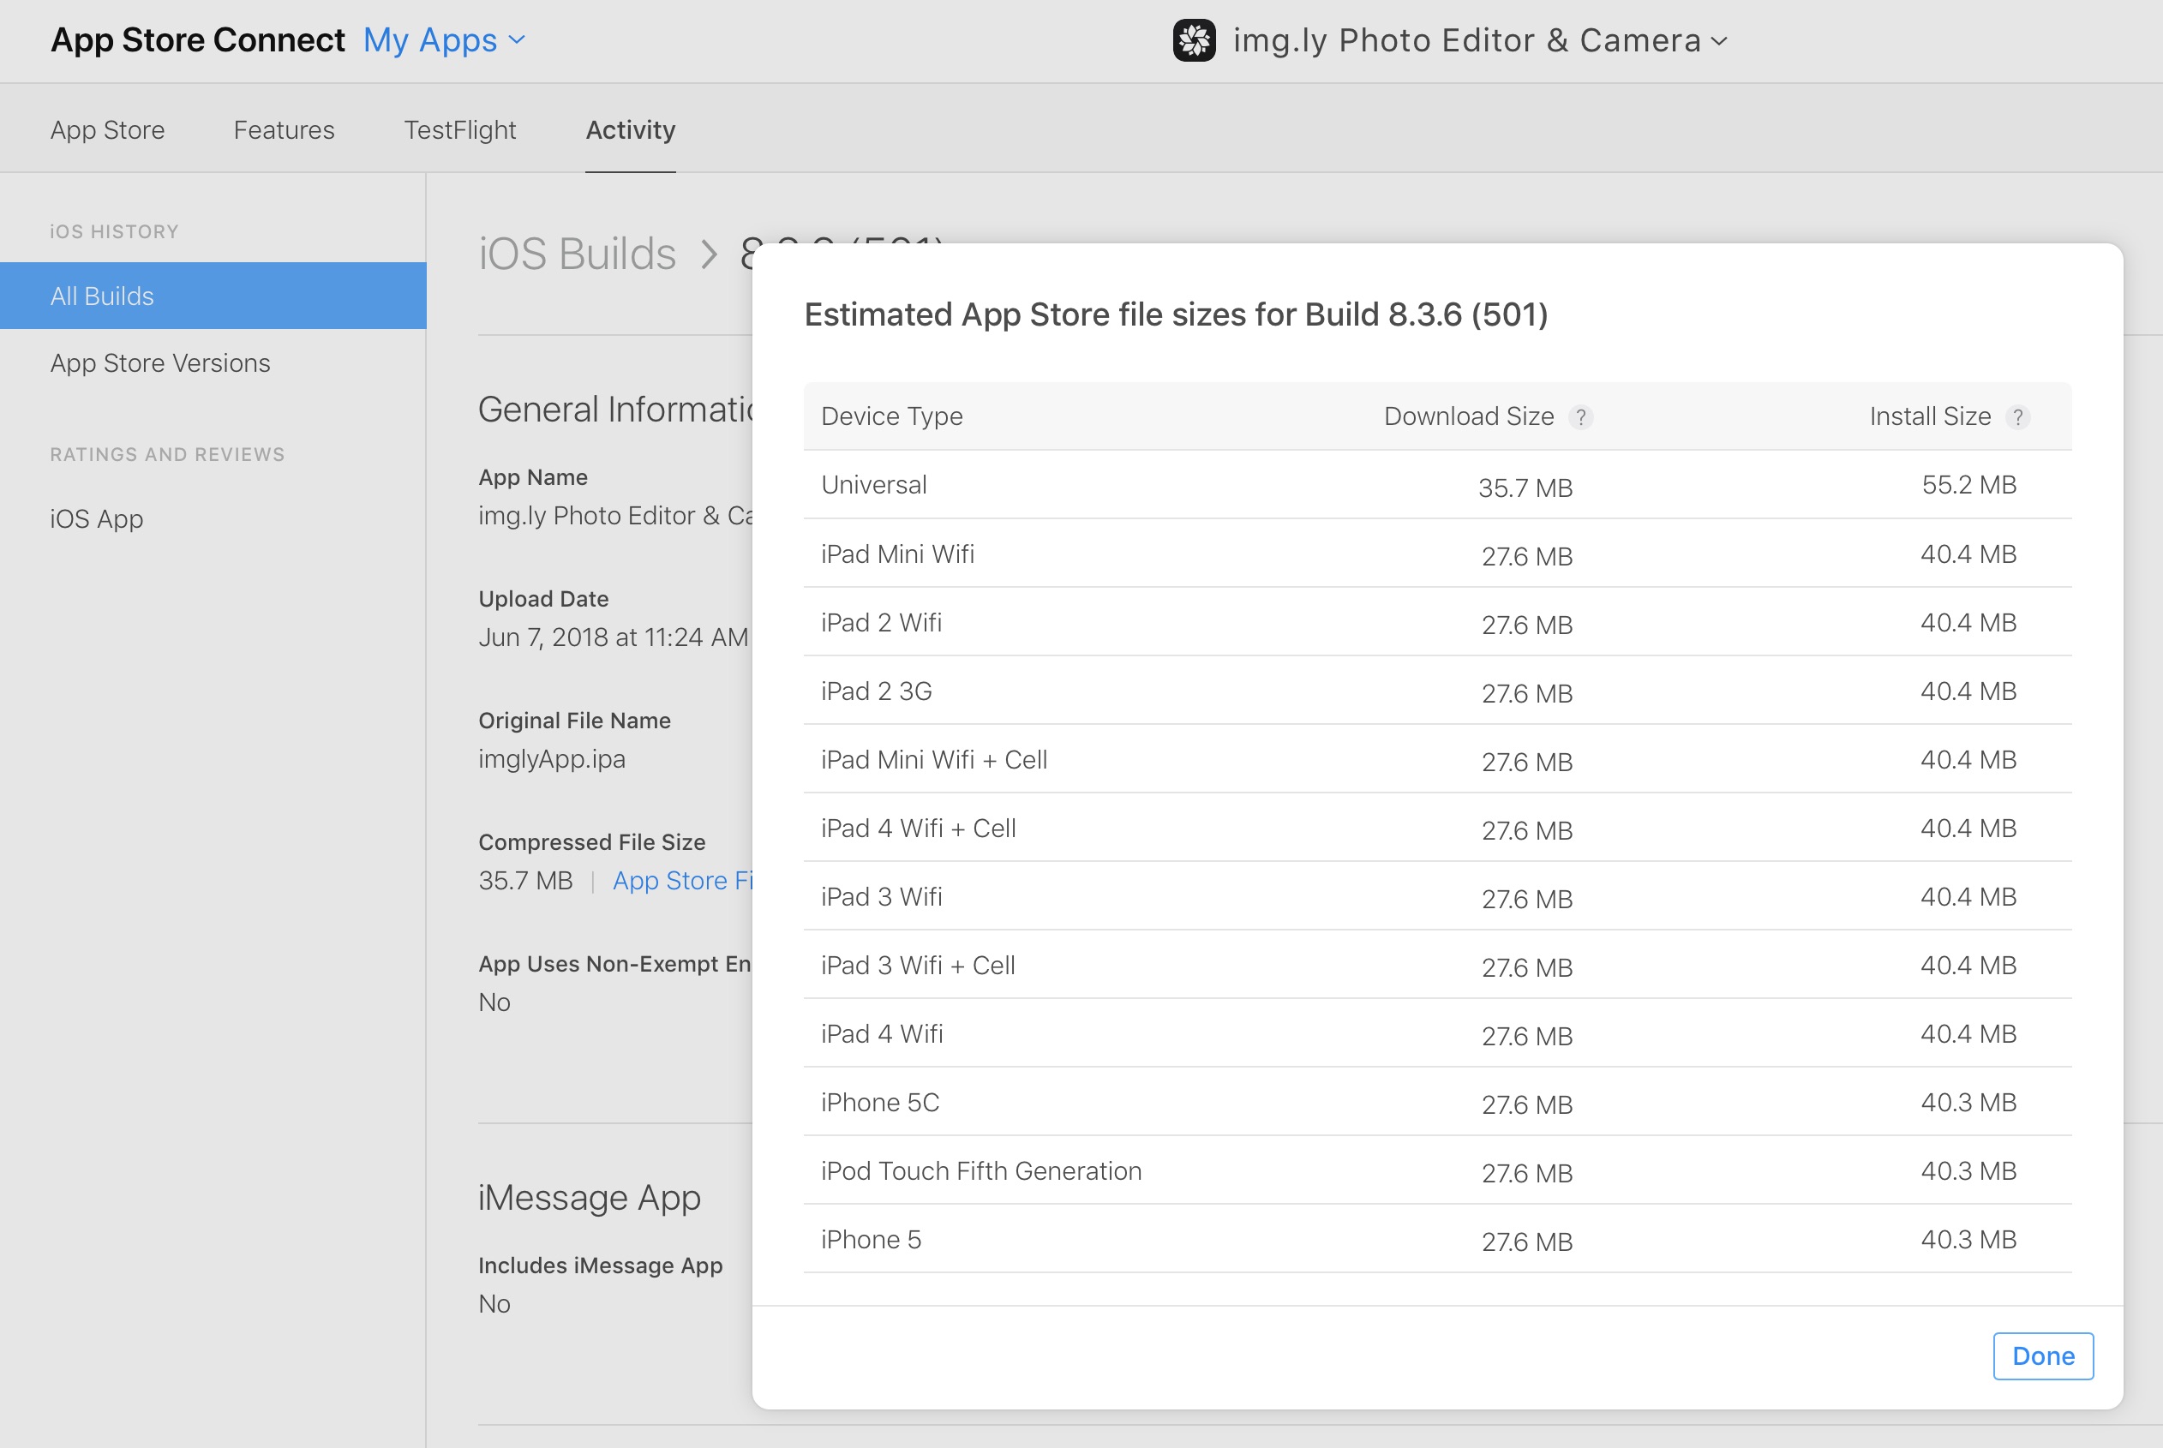Expand the img.ly Photo Editor & Camera app switcher
This screenshot has height=1448, width=2163.
pyautogui.click(x=1479, y=40)
